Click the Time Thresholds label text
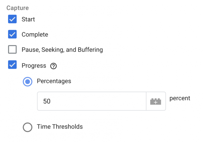 [60, 127]
